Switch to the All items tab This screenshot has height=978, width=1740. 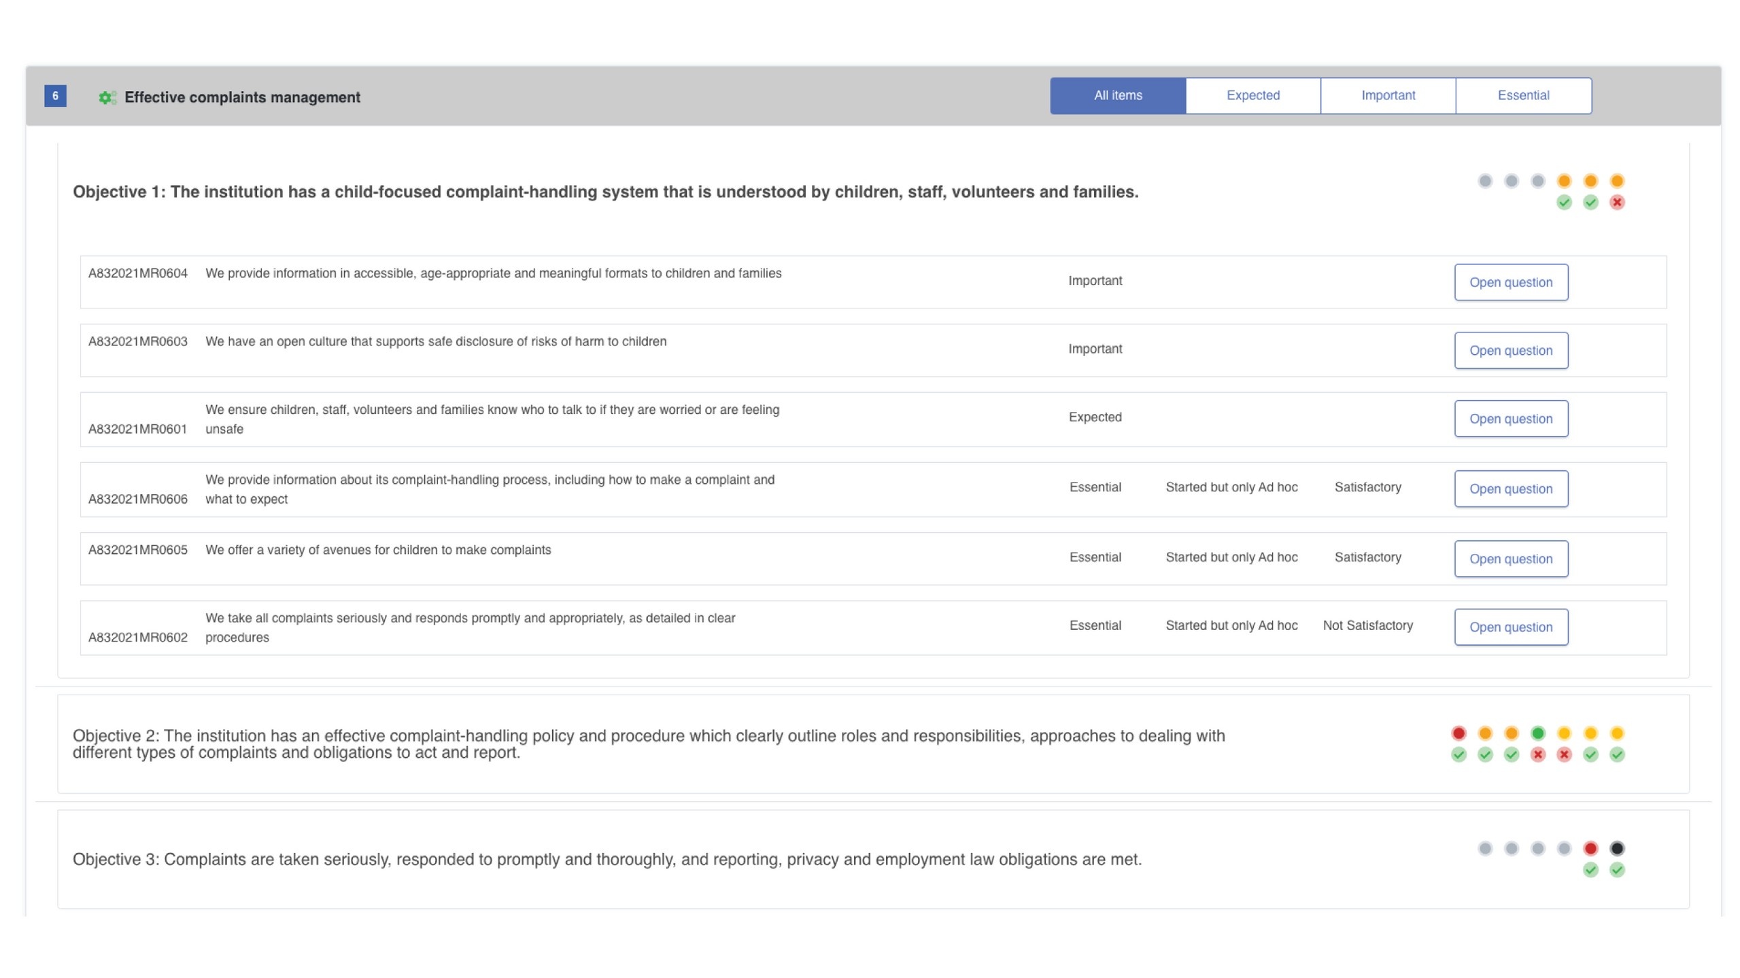tap(1117, 96)
